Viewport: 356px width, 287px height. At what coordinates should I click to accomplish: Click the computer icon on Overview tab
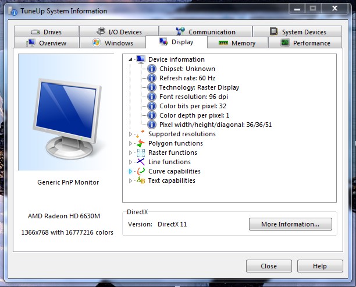pyautogui.click(x=30, y=42)
